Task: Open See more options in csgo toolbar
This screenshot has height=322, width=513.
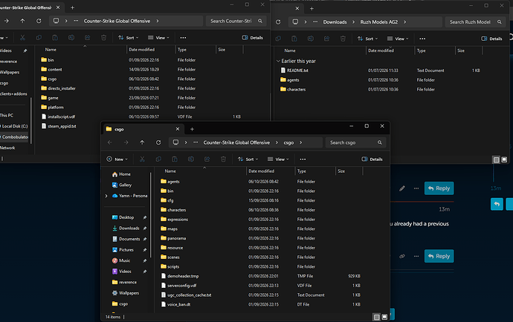Action: (x=303, y=159)
